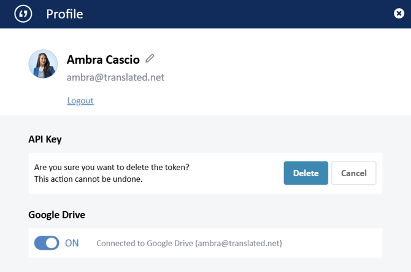The height and width of the screenshot is (272, 411).
Task: Click the Profile title in header
Action: click(x=64, y=14)
